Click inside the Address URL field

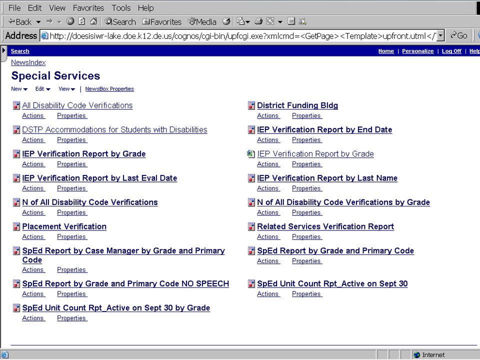(x=242, y=36)
